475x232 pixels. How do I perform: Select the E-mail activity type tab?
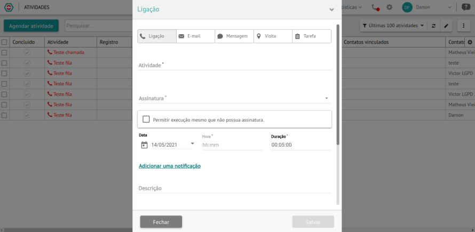(x=196, y=36)
